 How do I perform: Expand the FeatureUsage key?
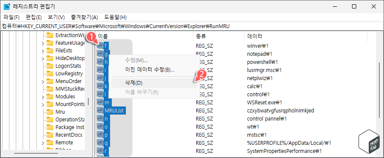pos(43,43)
